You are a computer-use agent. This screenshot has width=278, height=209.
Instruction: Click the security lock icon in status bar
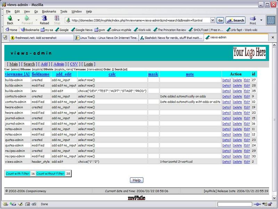click(270, 204)
